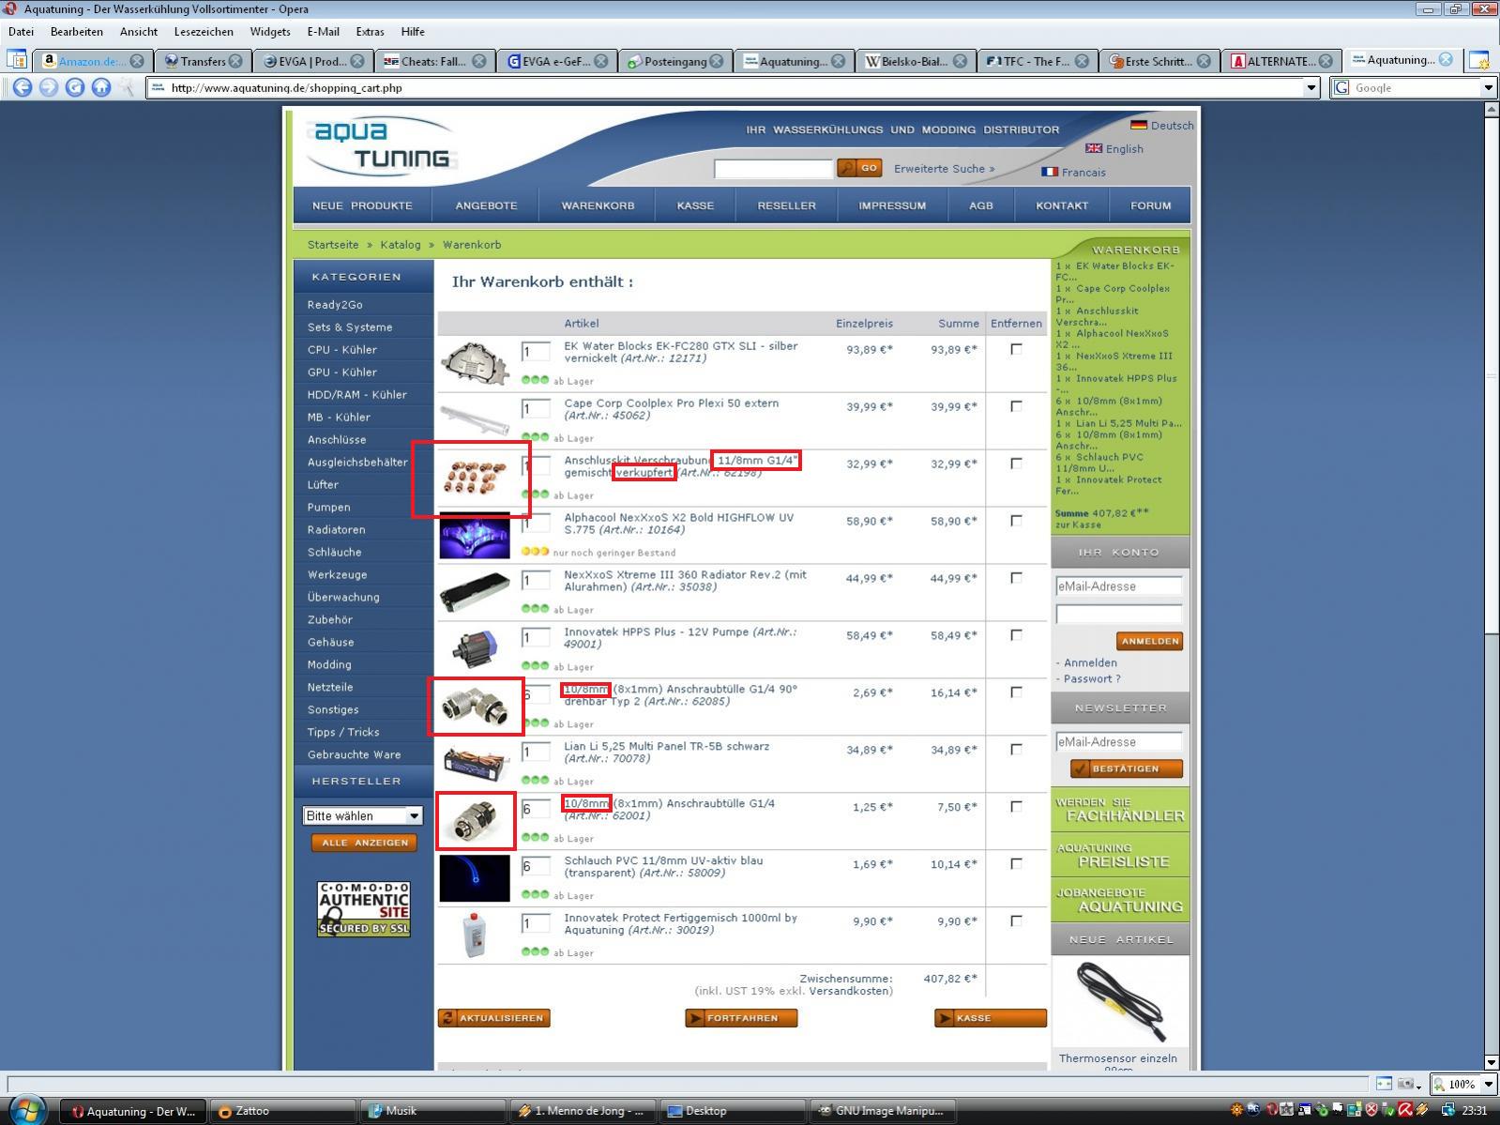Check remove box for EK Water Blocks
Screen dimensions: 1500x1125
(1016, 349)
